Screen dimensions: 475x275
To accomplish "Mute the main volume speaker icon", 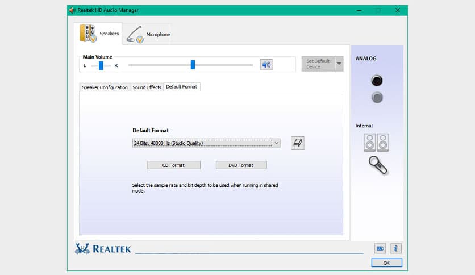I will click(266, 65).
